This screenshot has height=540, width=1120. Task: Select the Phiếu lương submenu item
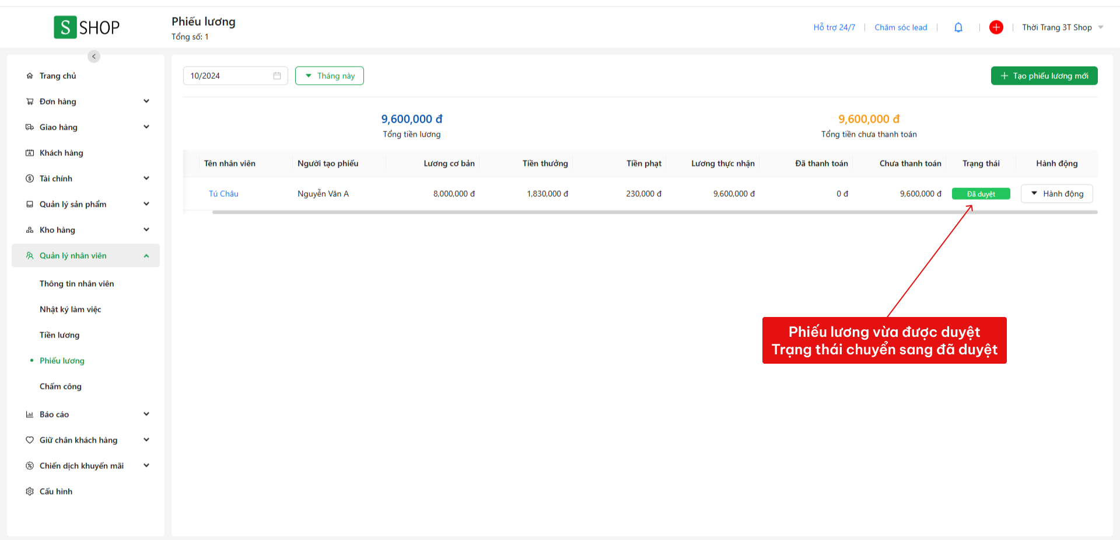click(62, 361)
